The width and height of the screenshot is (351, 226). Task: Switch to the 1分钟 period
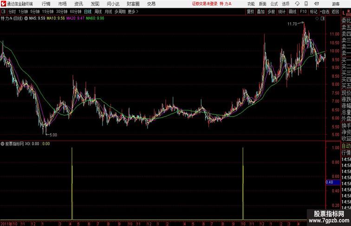tap(23, 12)
